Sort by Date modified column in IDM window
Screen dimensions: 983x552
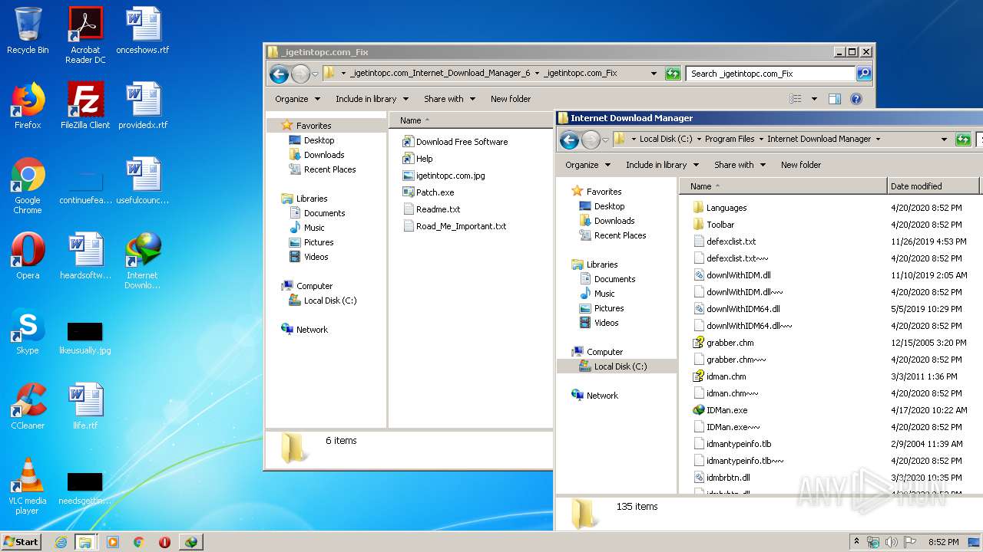pos(933,186)
